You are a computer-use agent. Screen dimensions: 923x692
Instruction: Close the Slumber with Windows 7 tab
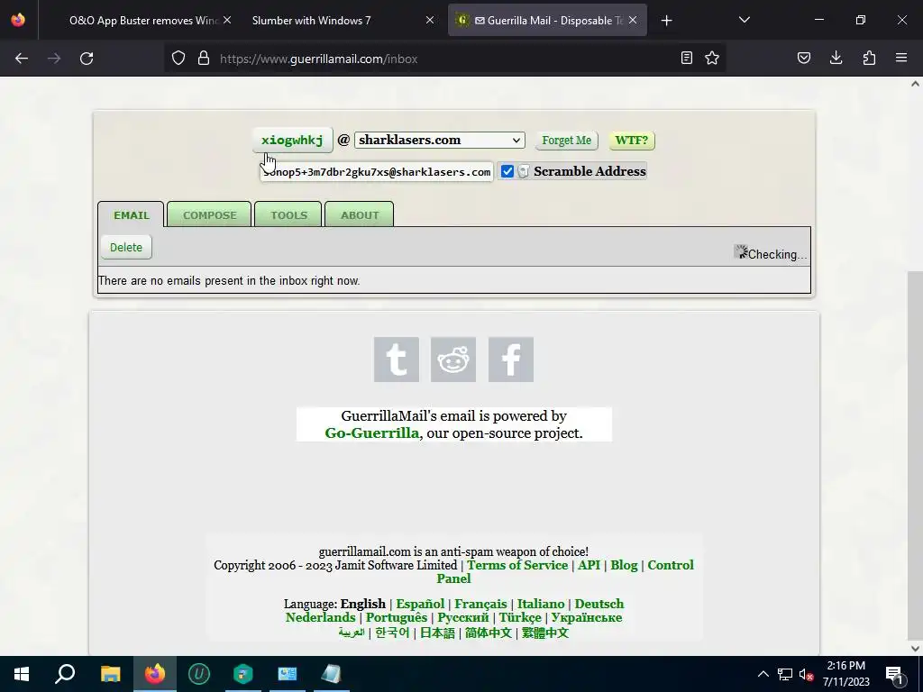[430, 20]
